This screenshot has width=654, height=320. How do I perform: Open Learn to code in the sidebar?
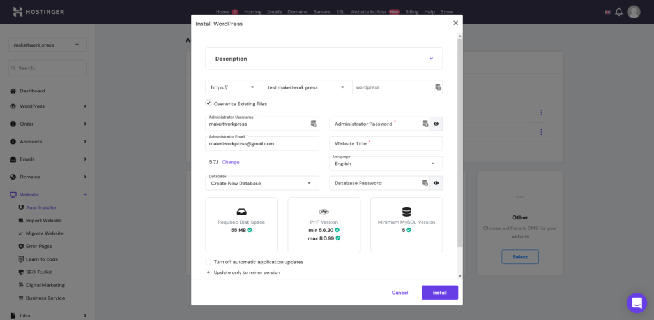coord(42,259)
